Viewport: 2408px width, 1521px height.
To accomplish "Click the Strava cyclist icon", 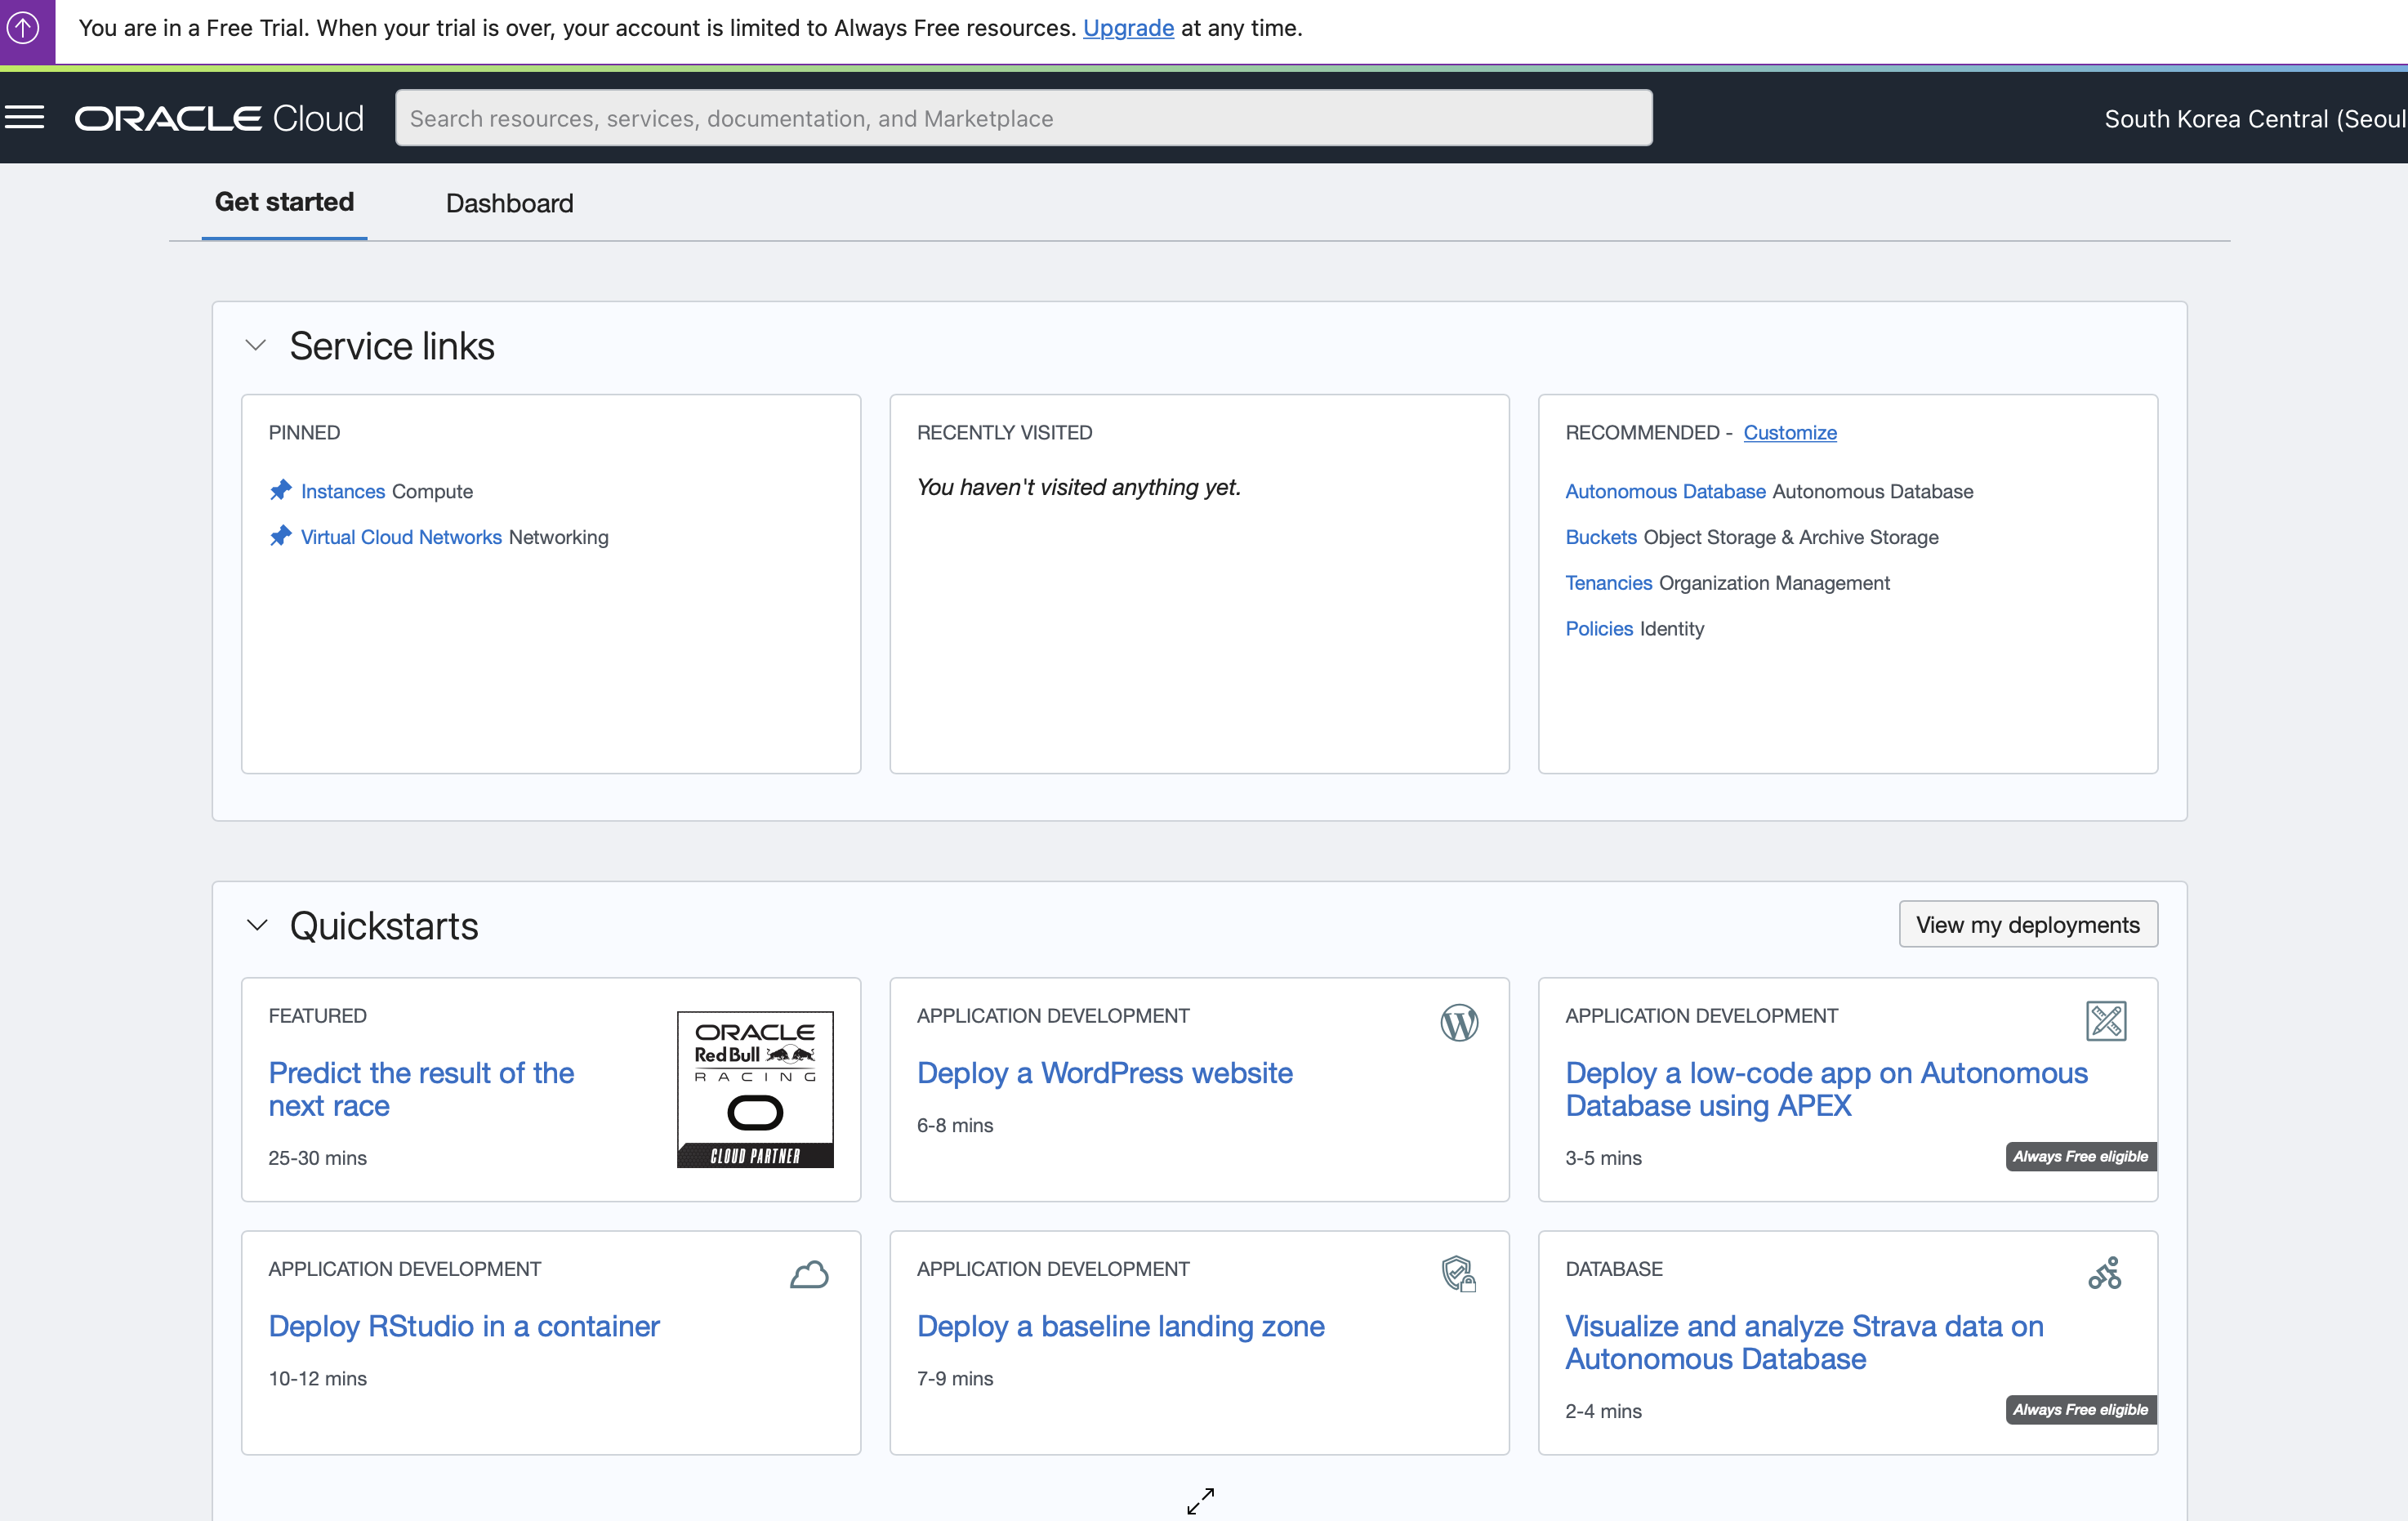I will click(x=2105, y=1273).
